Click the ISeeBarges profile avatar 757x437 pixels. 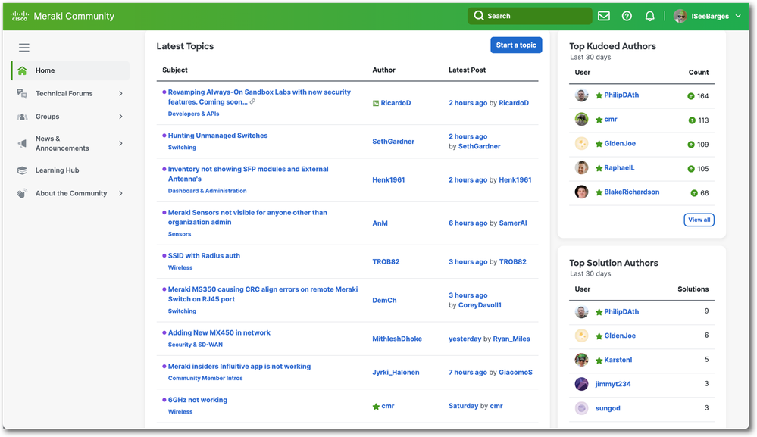pos(680,16)
